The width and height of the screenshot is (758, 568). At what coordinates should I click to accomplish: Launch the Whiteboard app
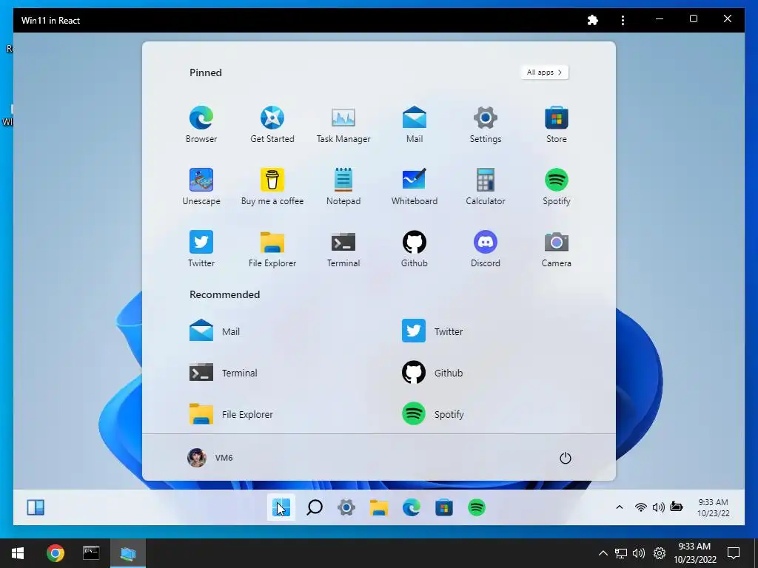[x=415, y=187]
